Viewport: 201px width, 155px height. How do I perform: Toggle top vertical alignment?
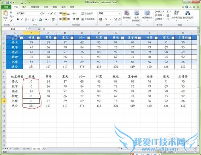point(61,14)
